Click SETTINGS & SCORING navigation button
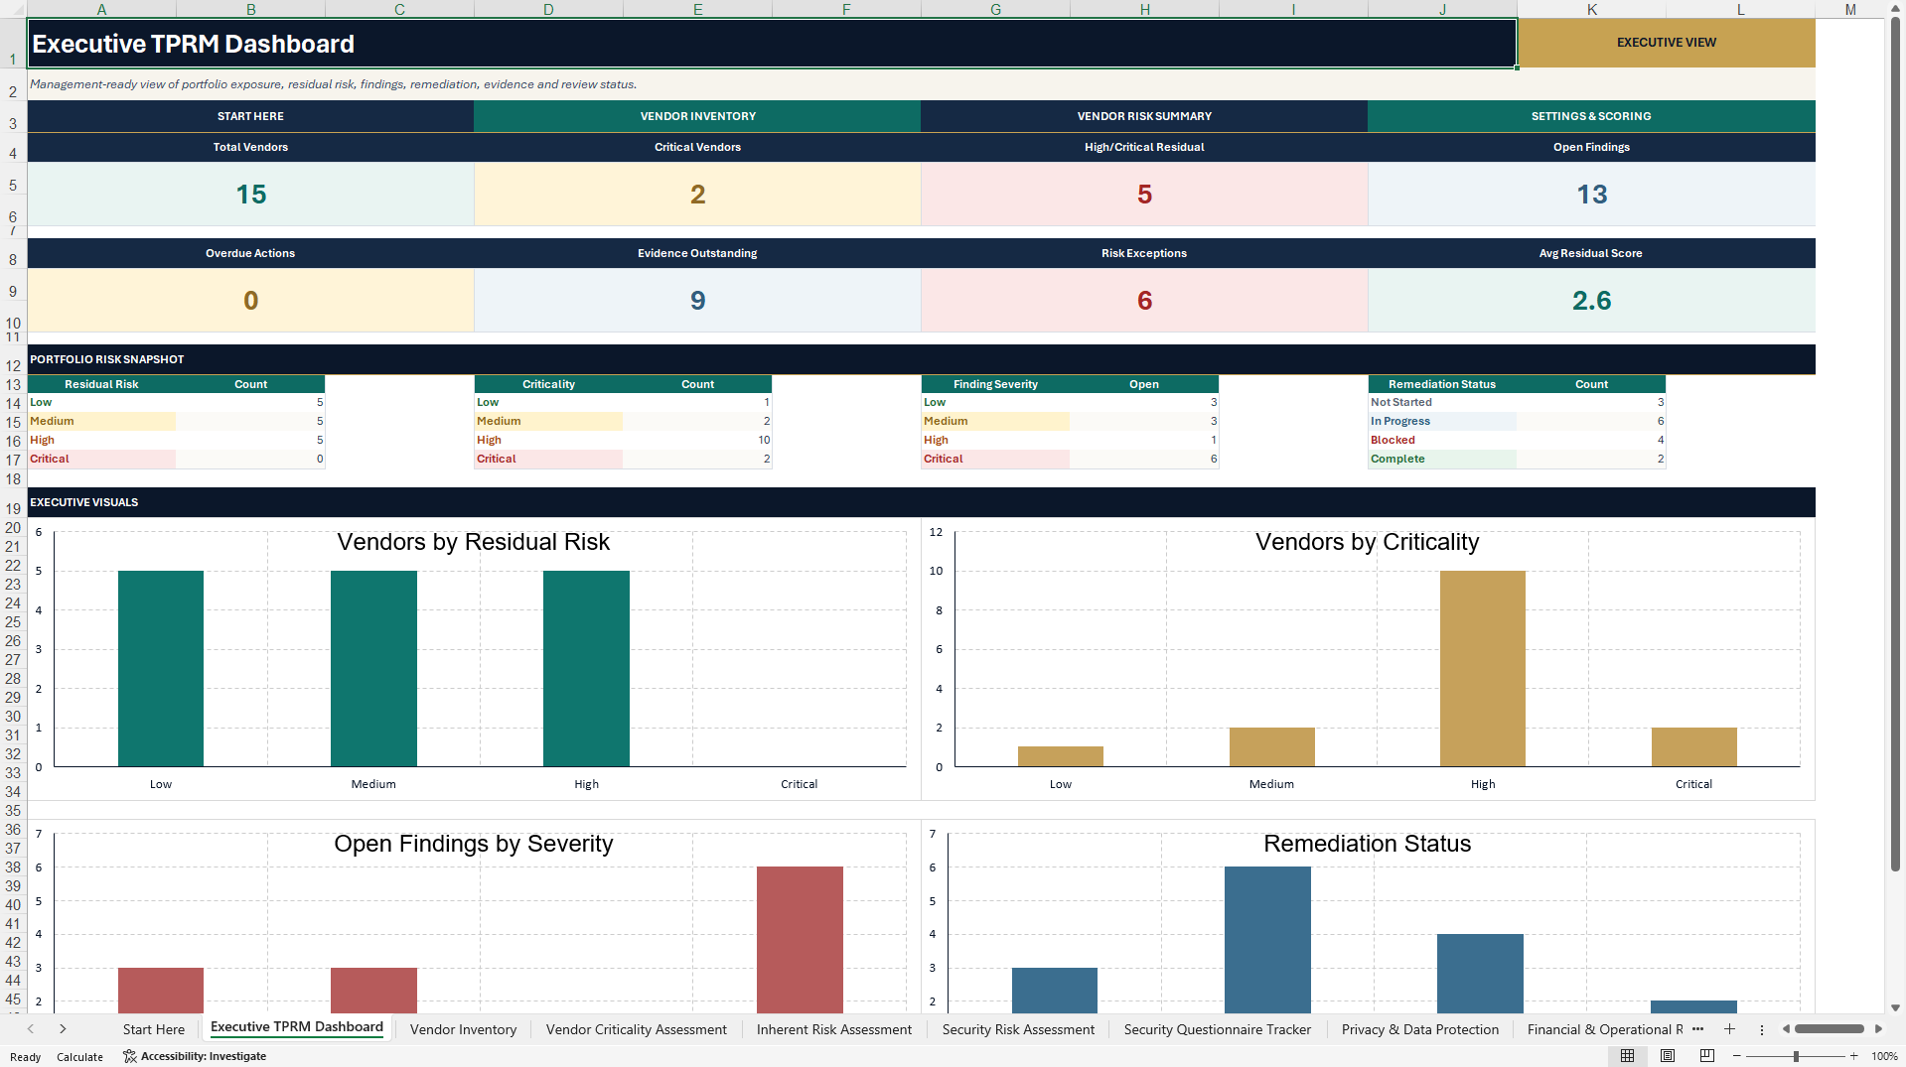Image resolution: width=1906 pixels, height=1067 pixels. tap(1591, 116)
